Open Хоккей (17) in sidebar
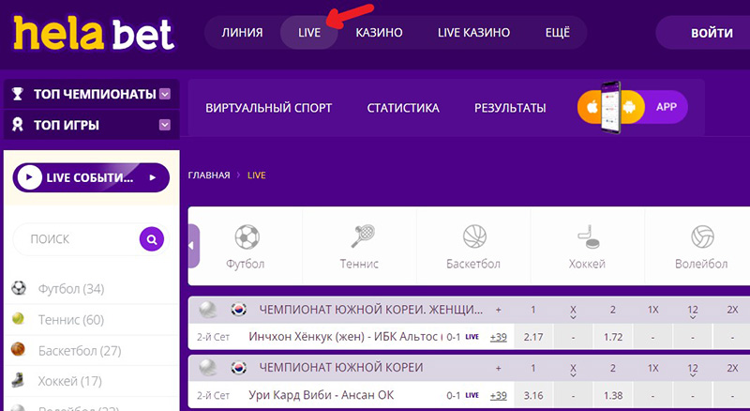This screenshot has height=411, width=750. tap(70, 381)
